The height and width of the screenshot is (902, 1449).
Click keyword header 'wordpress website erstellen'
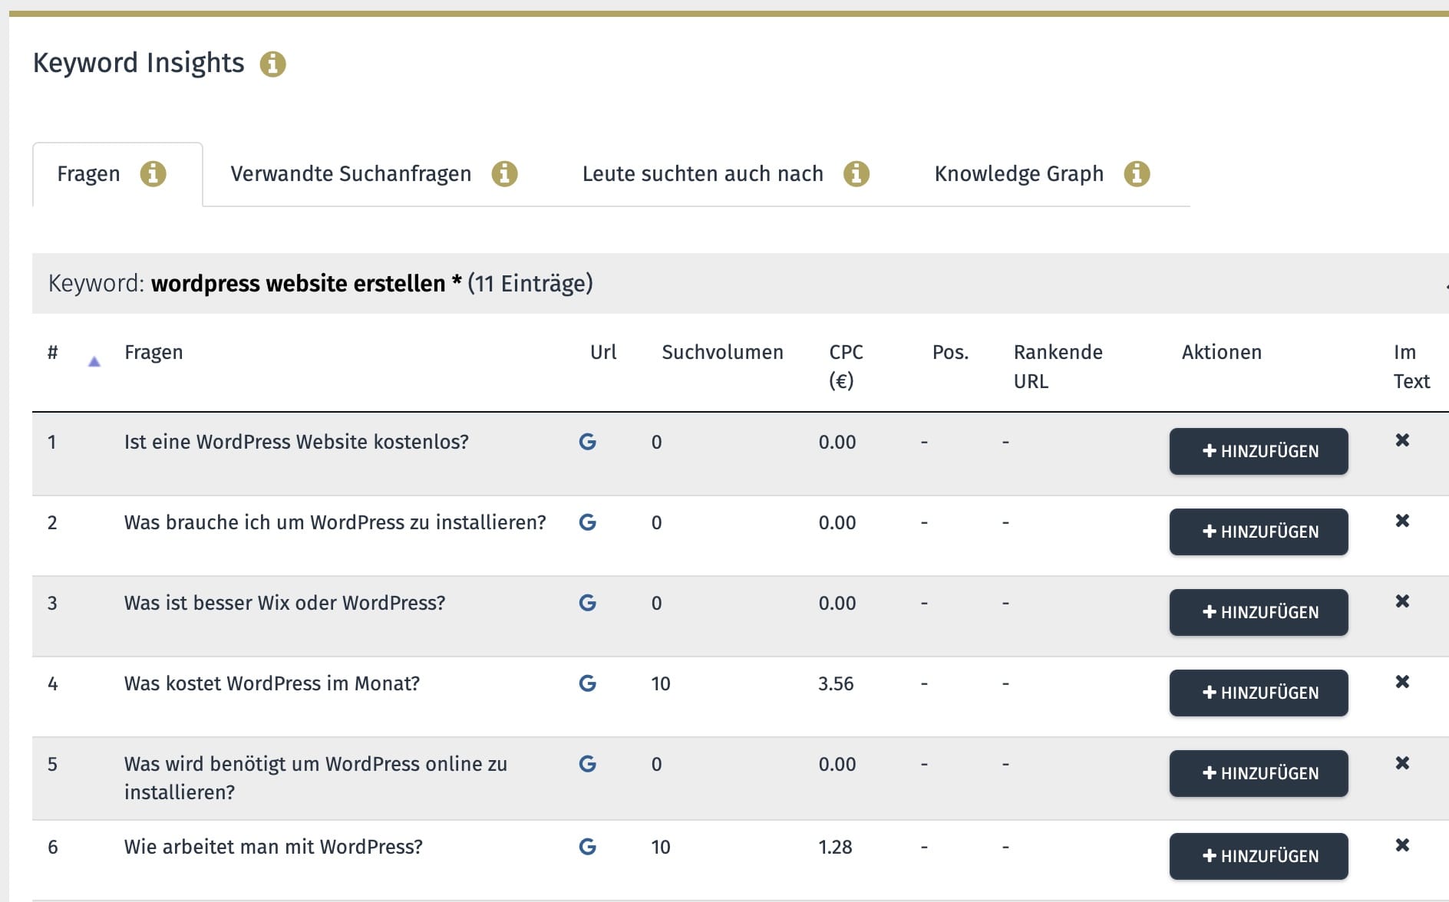coord(298,284)
